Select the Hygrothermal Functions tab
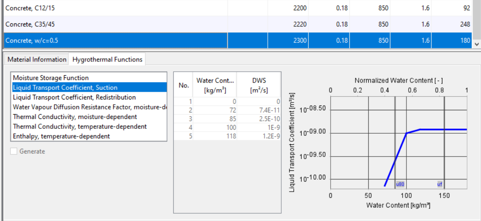This screenshot has height=221, width=481. [107, 59]
